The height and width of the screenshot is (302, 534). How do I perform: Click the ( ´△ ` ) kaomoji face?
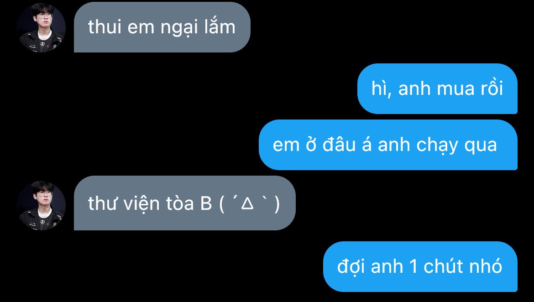point(250,203)
